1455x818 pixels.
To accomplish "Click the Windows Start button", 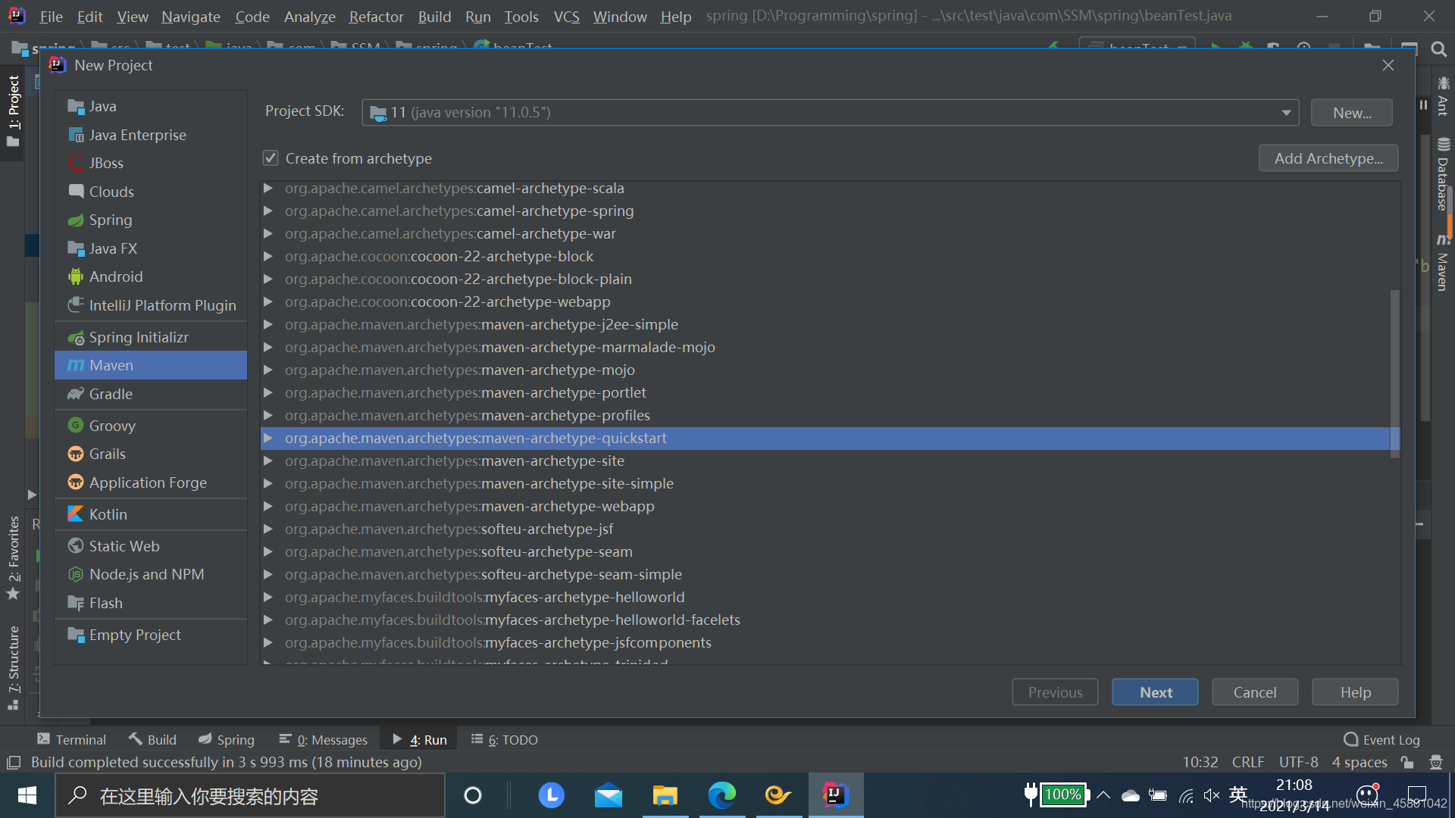I will pyautogui.click(x=27, y=795).
